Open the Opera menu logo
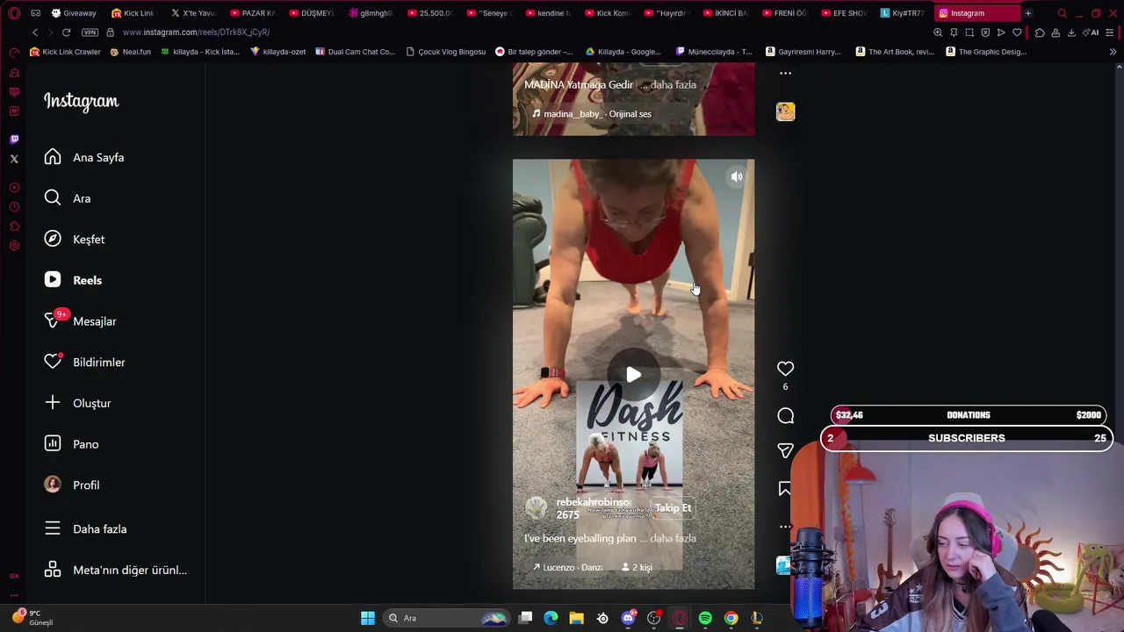 click(x=14, y=13)
